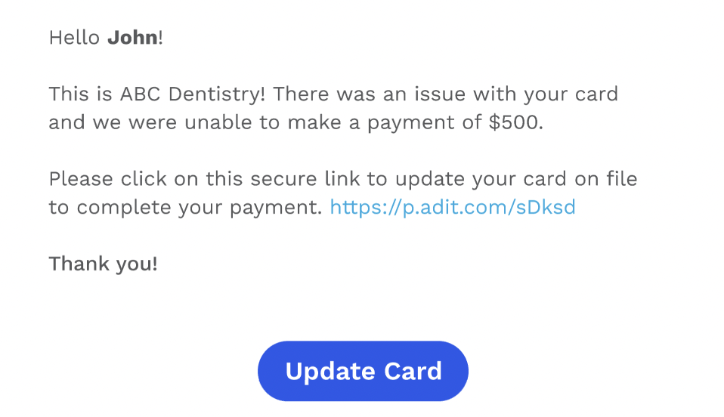Select the Thank you! closing line
This screenshot has width=724, height=417.
click(104, 264)
